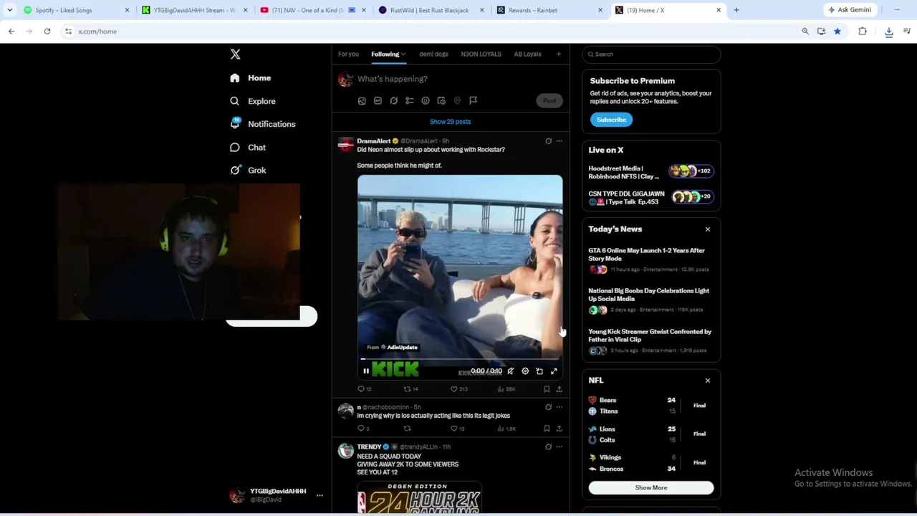Click the flag icon in composer

(x=473, y=101)
